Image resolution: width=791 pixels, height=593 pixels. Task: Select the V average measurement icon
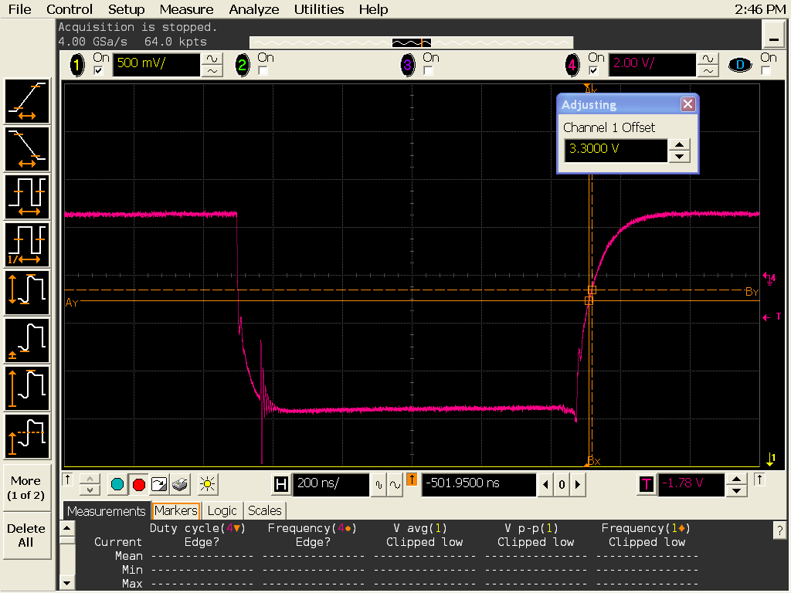(x=27, y=436)
